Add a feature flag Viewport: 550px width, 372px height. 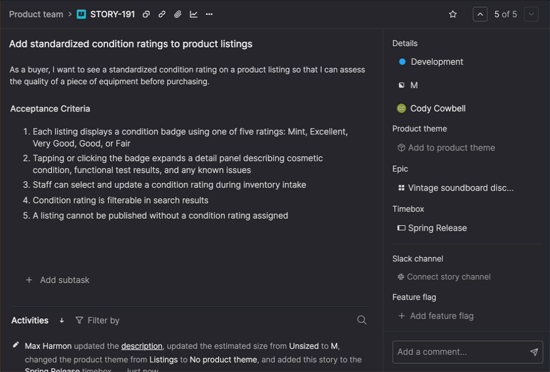point(441,316)
